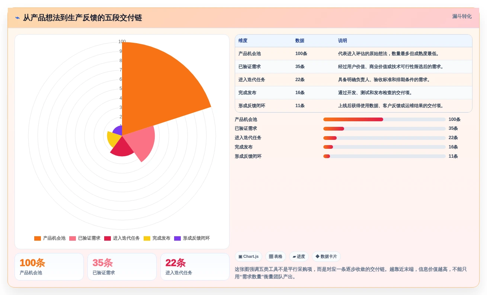Click the lightning icon beside the title

click(17, 18)
